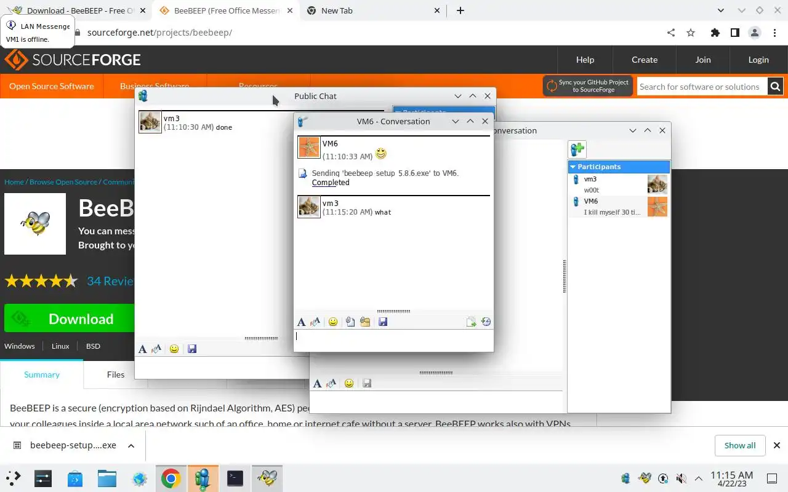Click the Home breadcrumb link

tap(14, 182)
